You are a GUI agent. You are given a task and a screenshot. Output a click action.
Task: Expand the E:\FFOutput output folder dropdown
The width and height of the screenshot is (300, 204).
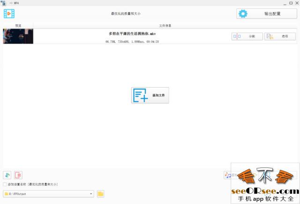point(91,194)
